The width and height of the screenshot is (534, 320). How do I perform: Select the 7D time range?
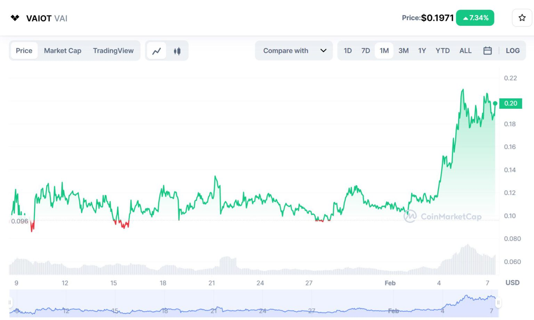pyautogui.click(x=365, y=51)
